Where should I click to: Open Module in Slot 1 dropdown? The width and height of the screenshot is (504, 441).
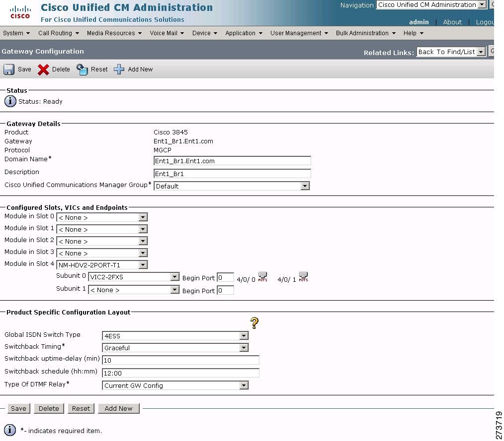point(102,229)
